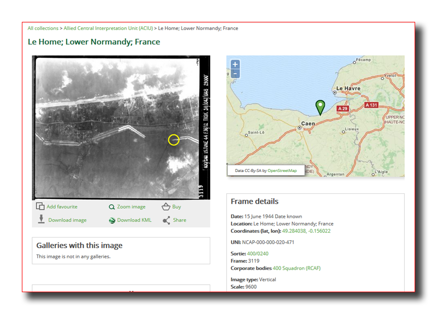
Task: Open the All collections breadcrumb link
Action: click(43, 28)
